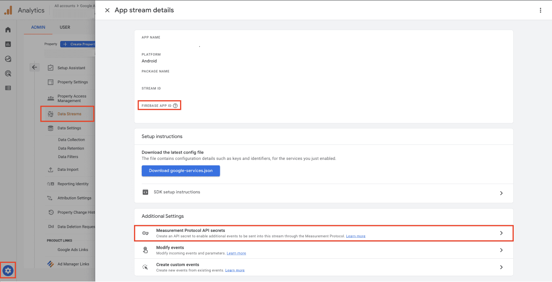Screen dimensions: 552x282
Task: Expand Measurement Protocol API secrets row
Action: pos(501,232)
